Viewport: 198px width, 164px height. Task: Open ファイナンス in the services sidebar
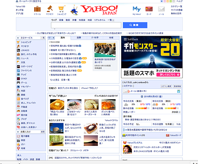[x=26, y=71]
